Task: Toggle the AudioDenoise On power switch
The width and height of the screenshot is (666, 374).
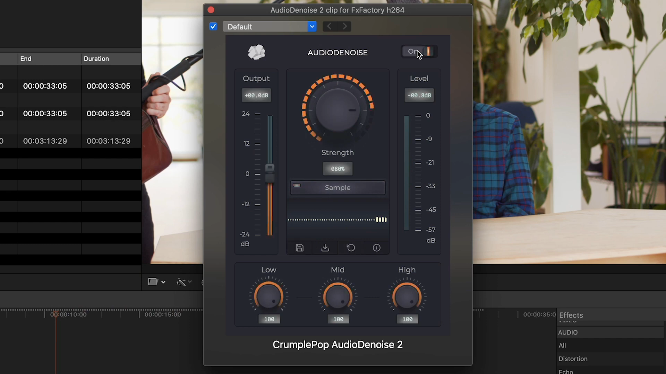Action: [x=419, y=52]
